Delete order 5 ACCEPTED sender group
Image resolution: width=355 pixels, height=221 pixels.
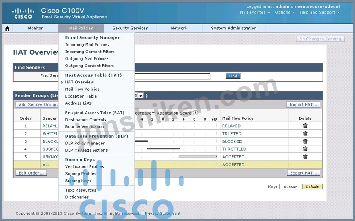click(x=305, y=157)
